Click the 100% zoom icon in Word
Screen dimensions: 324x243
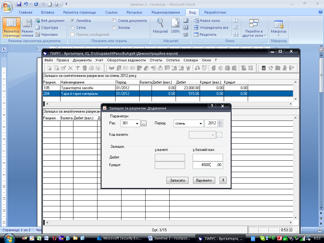pos(175,23)
